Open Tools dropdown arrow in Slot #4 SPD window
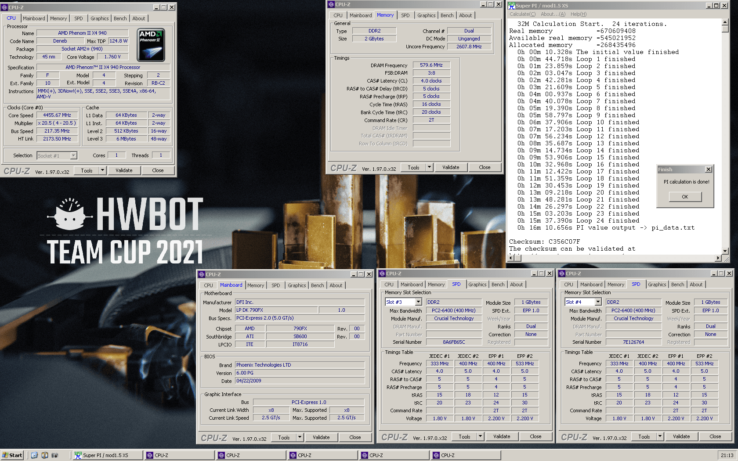Image resolution: width=738 pixels, height=461 pixels. coord(660,436)
